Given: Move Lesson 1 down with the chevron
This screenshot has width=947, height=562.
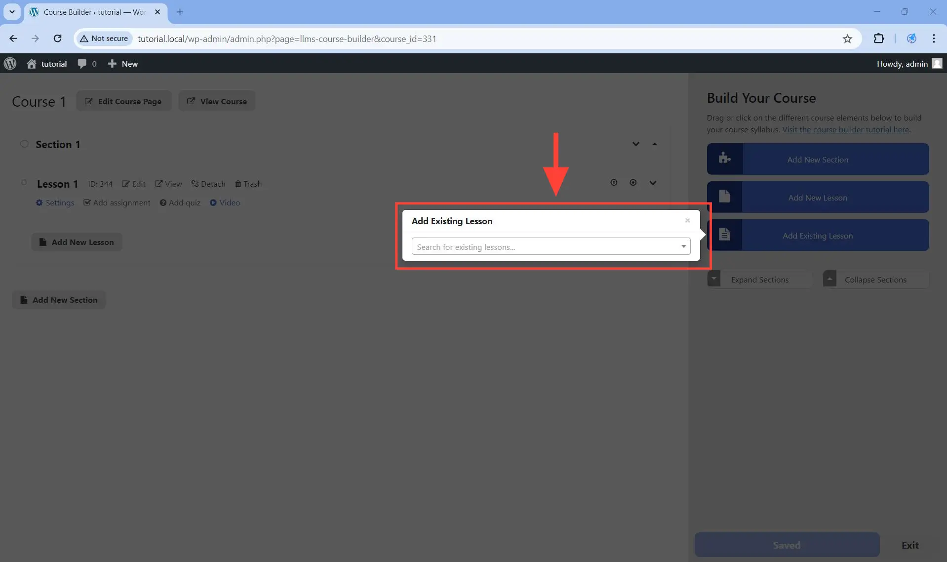Looking at the screenshot, I should click(653, 183).
